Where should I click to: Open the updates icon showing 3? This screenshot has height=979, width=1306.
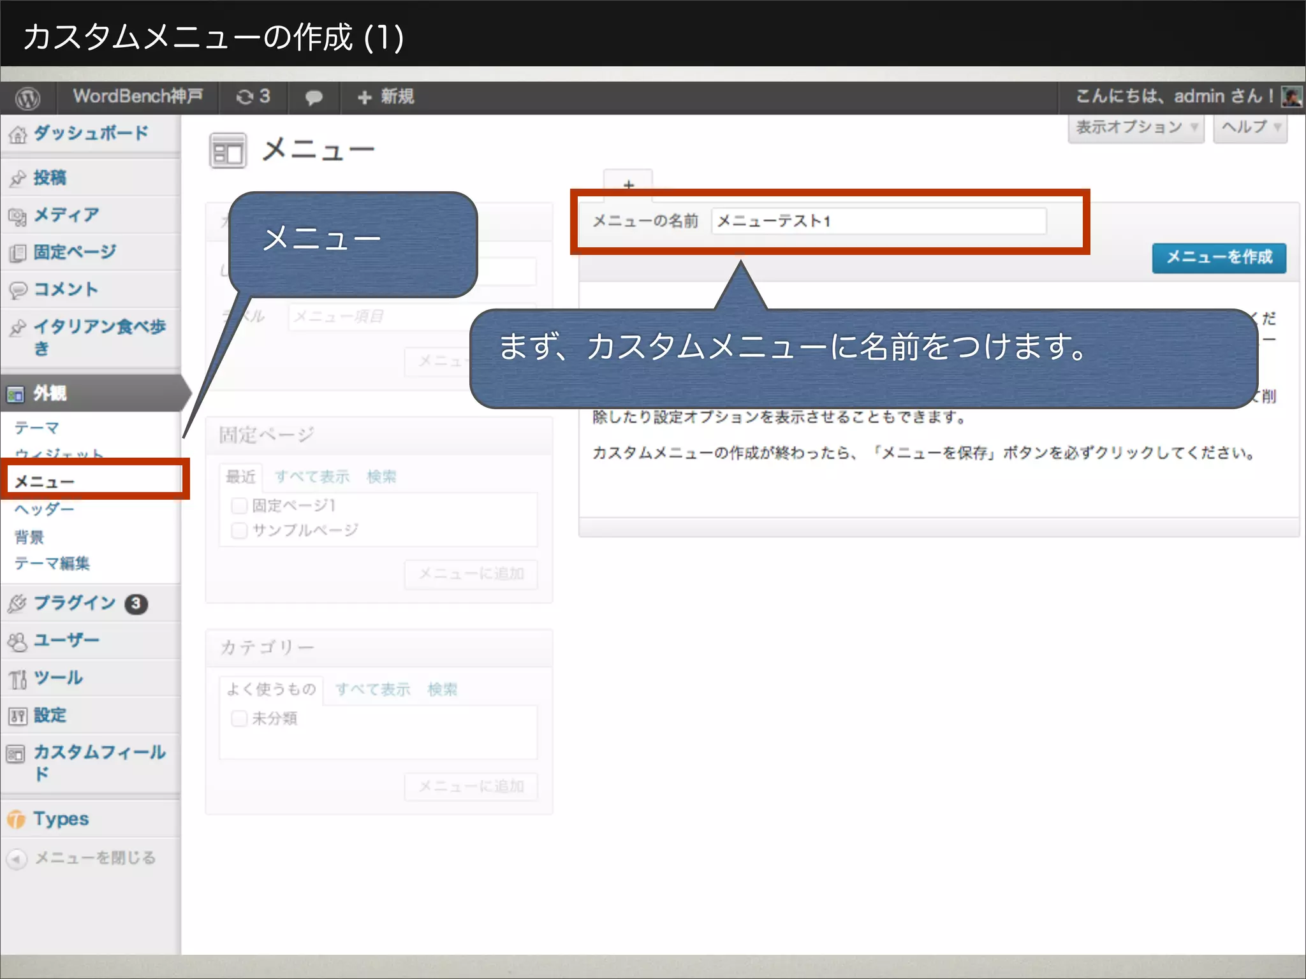tap(253, 97)
